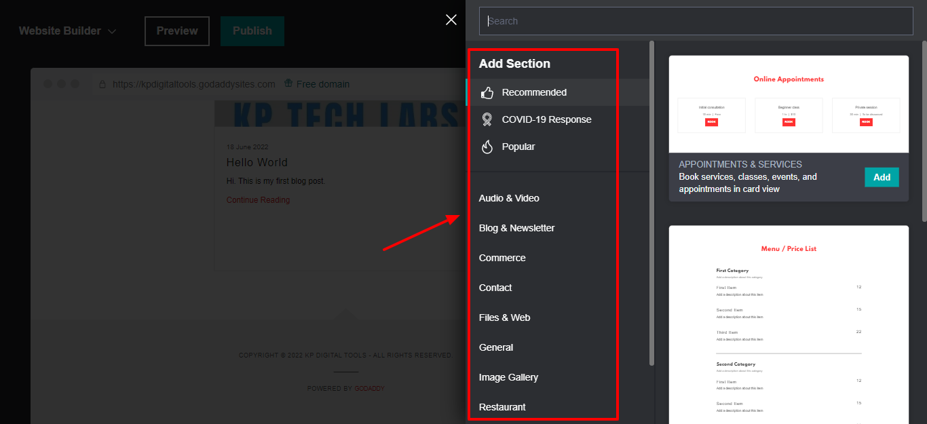Open the Audio & Video category
927x424 pixels.
pyautogui.click(x=509, y=198)
